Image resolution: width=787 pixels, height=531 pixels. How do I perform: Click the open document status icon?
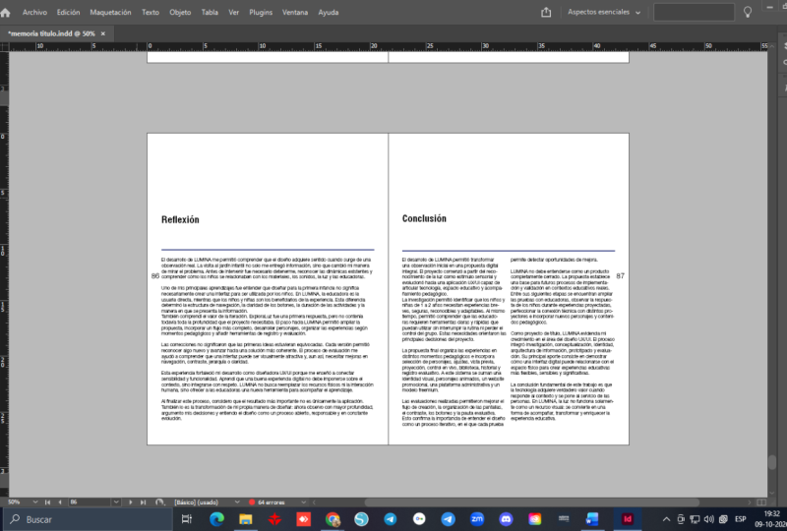point(159,501)
